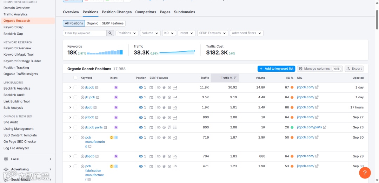Open the KD filter dropdown
379x183 pixels.
(169, 33)
